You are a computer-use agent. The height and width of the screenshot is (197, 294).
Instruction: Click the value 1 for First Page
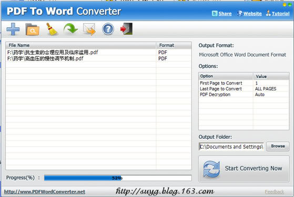(257, 83)
